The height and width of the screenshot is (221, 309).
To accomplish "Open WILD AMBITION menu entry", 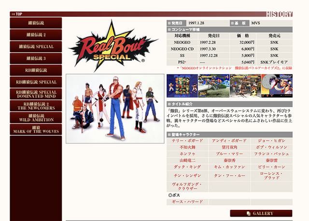I will (36, 118).
